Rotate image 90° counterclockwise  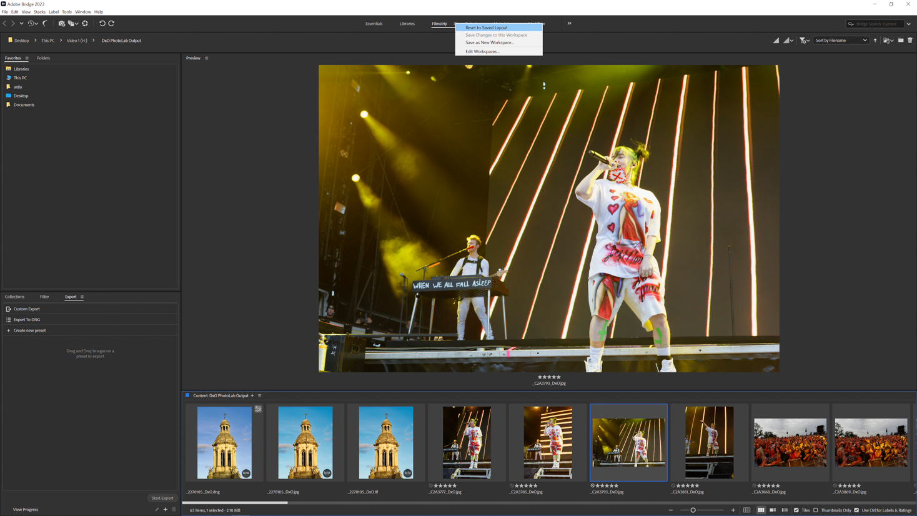pyautogui.click(x=102, y=23)
